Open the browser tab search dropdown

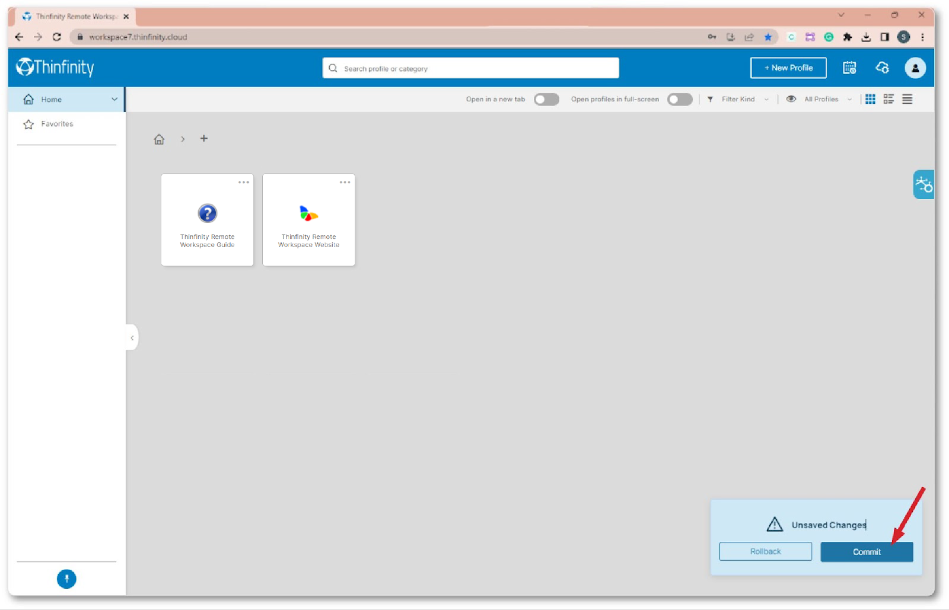point(841,15)
